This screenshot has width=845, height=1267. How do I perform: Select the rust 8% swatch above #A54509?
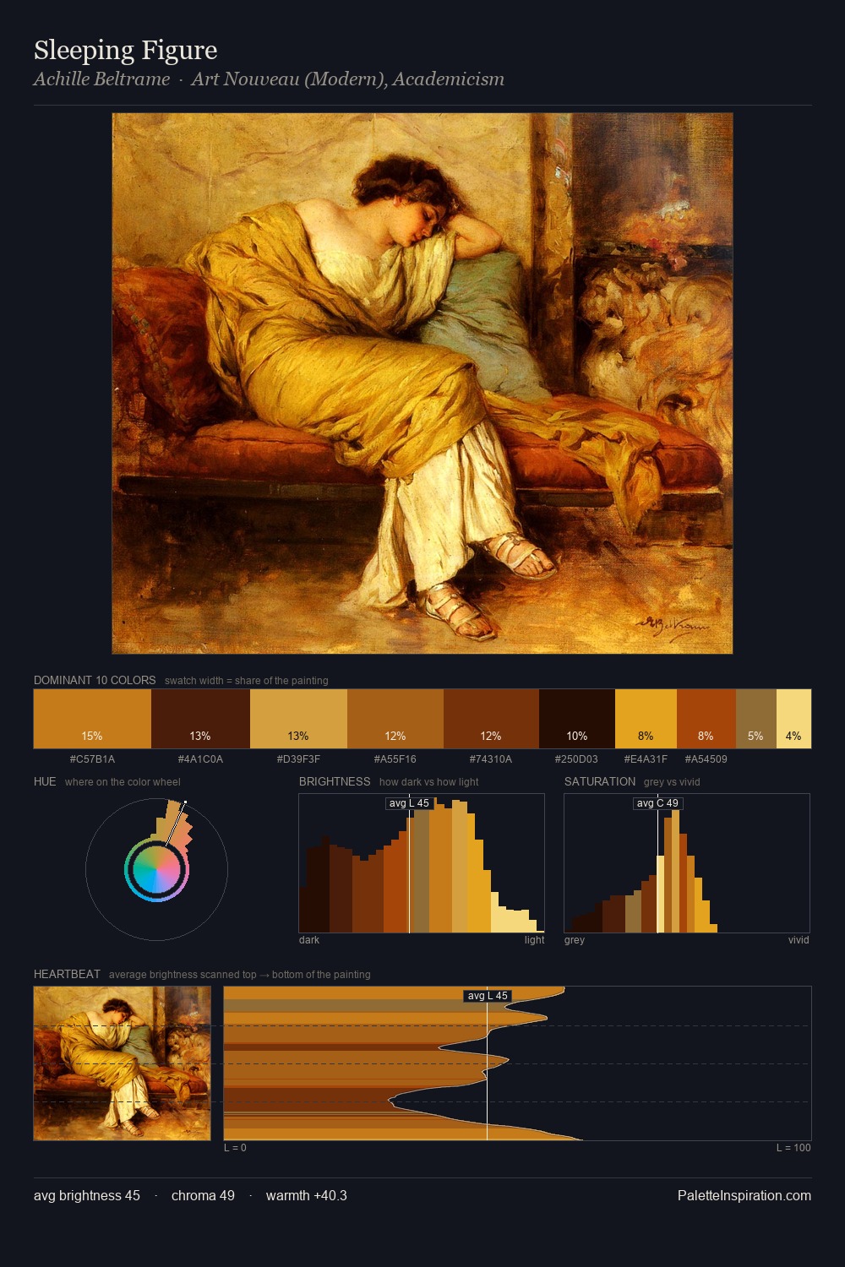[x=706, y=719]
